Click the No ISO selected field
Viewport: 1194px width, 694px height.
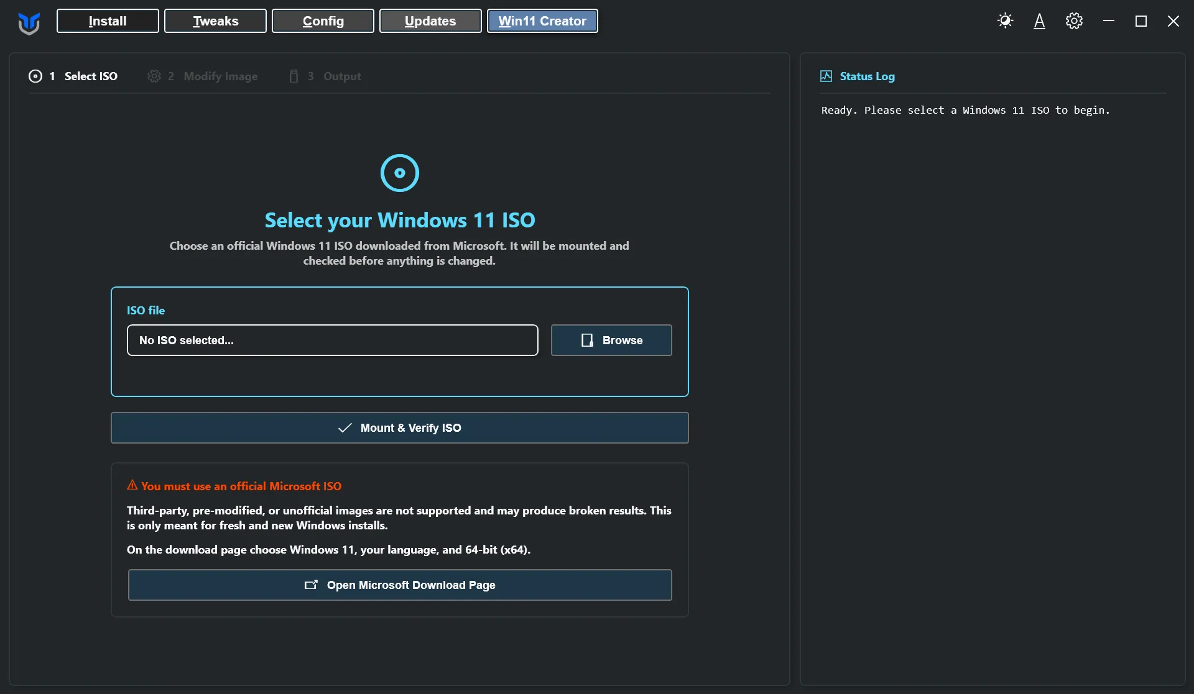(x=333, y=340)
